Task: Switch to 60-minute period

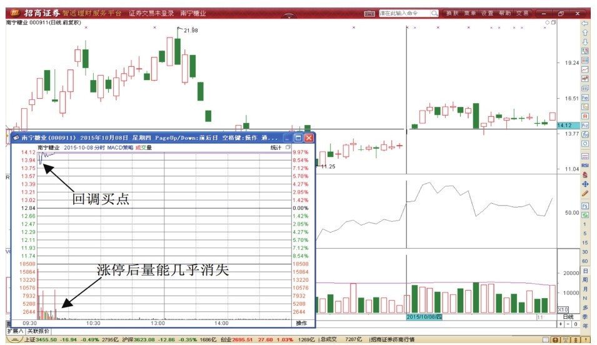Action: click(x=585, y=261)
